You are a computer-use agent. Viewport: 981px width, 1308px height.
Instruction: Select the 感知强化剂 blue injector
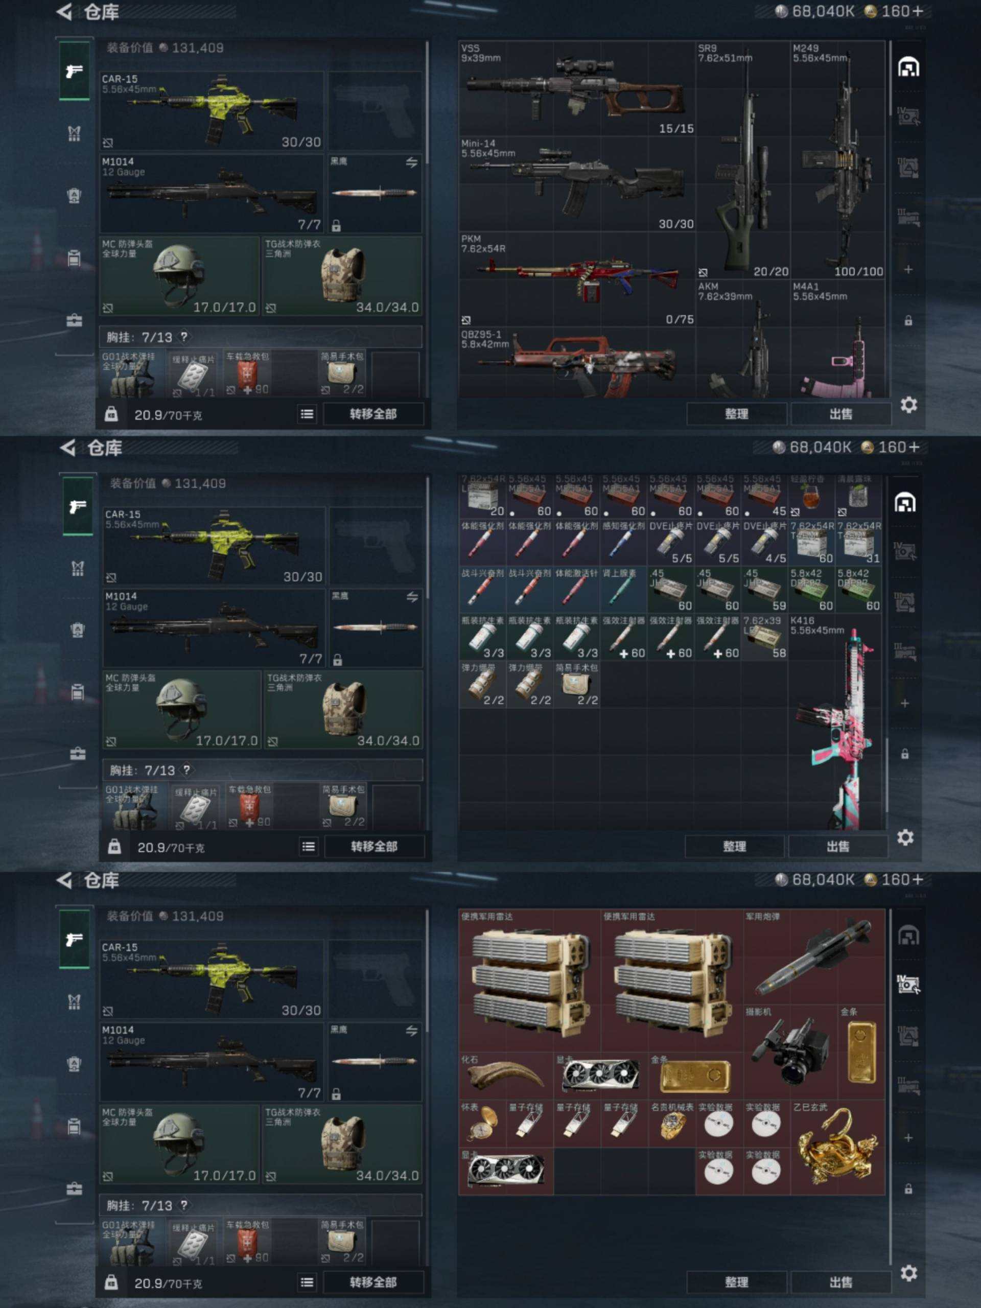(x=623, y=542)
